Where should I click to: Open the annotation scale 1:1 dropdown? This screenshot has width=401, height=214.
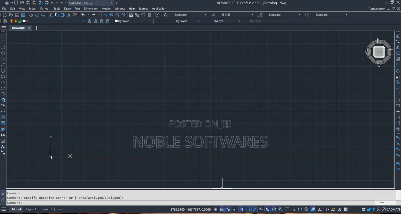pyautogui.click(x=326, y=209)
